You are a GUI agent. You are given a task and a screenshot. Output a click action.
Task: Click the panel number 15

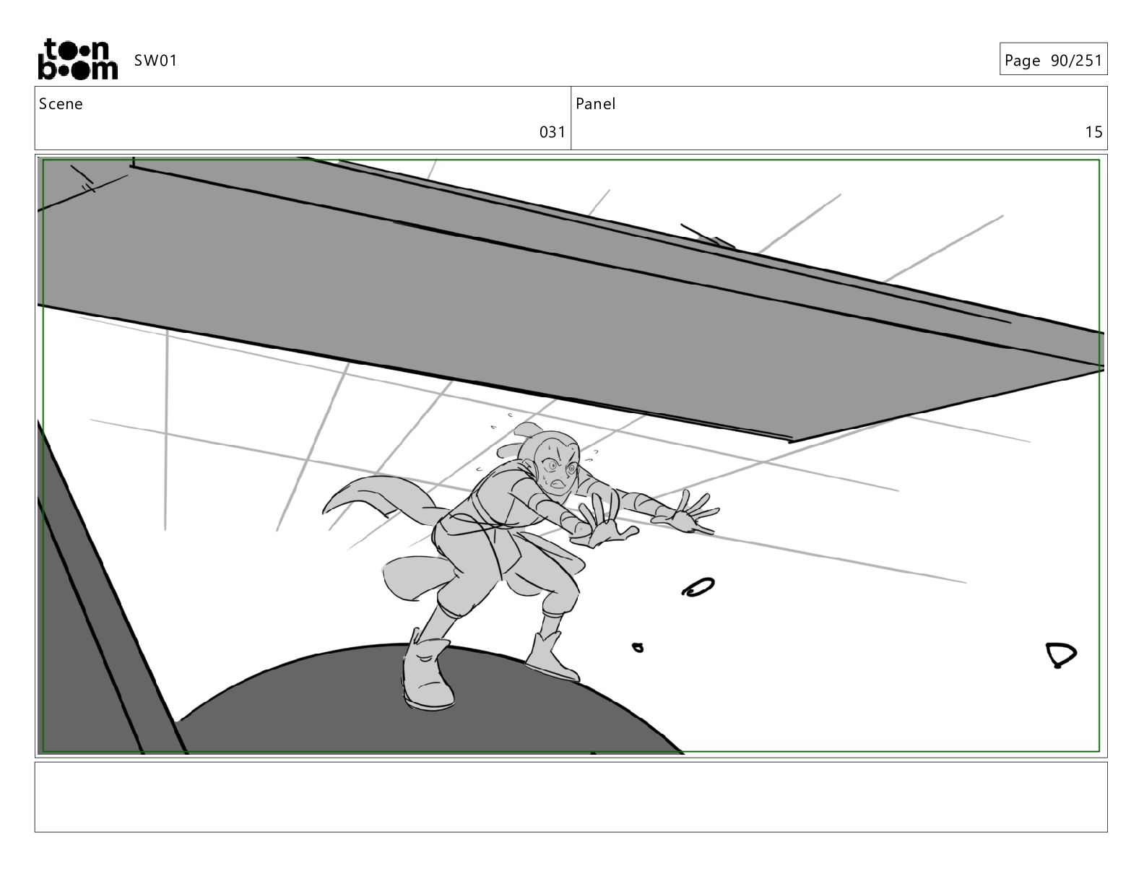[1093, 132]
